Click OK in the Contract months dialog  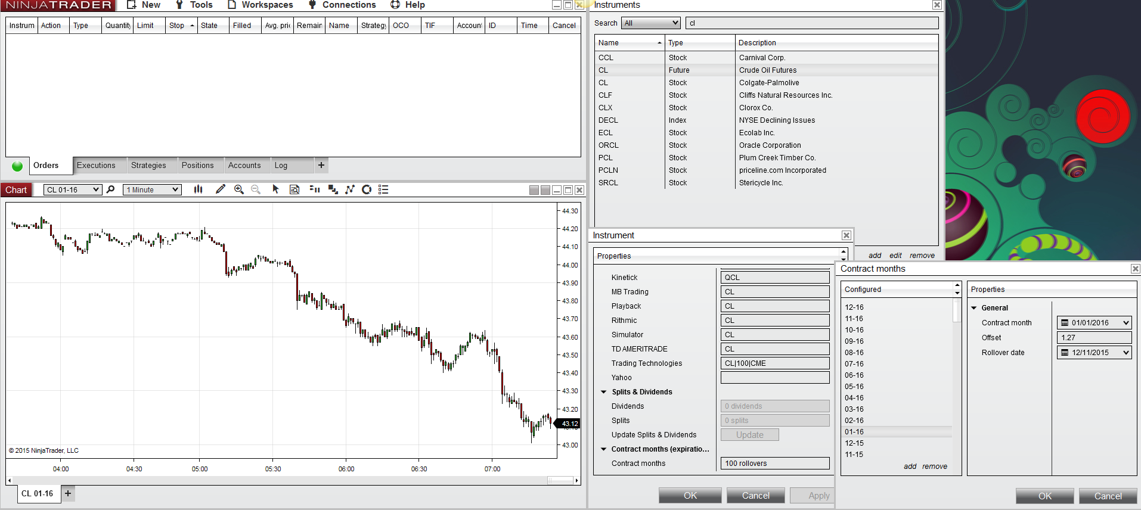coord(1045,496)
